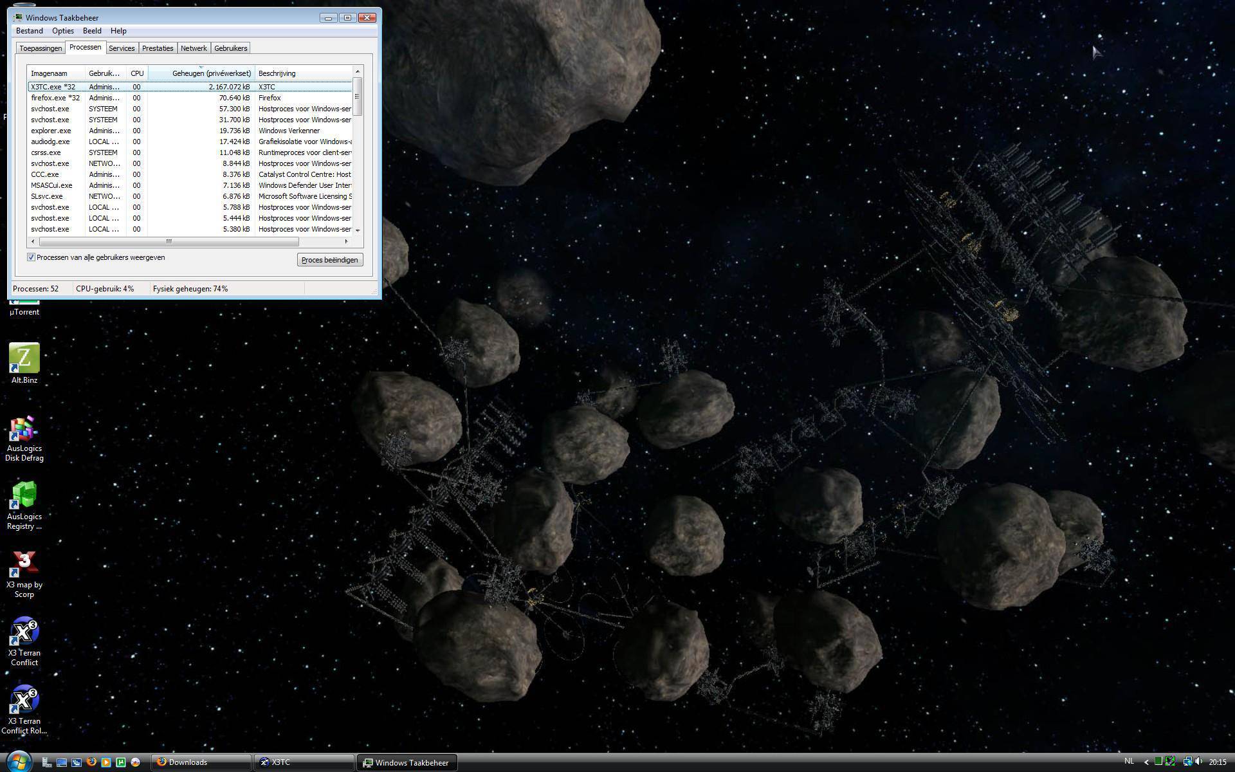Switch to the Gebruikers tab
1235x772 pixels.
pos(230,48)
